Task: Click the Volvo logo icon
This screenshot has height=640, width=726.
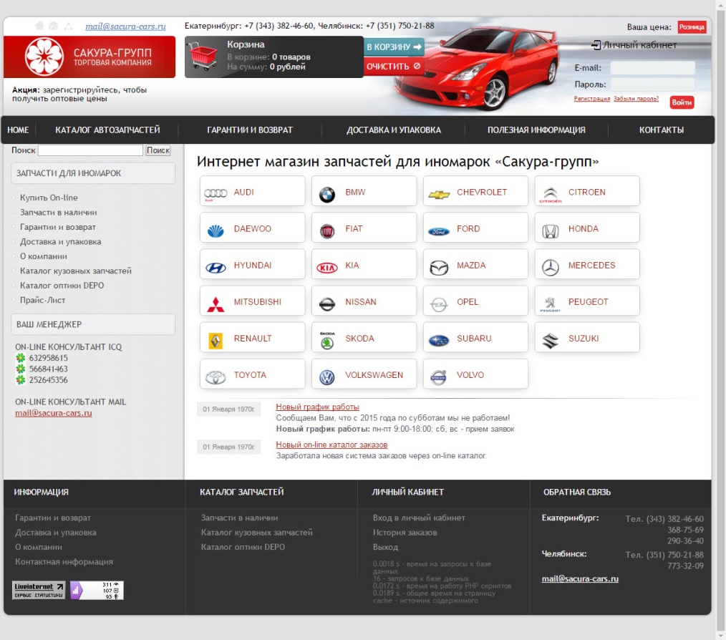Action: tap(439, 377)
